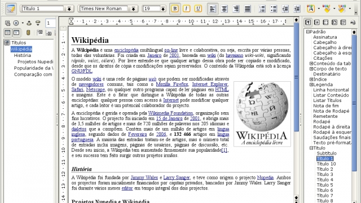Show frame styles in the styles panel
The height and width of the screenshot is (203, 361).
(x=325, y=23)
